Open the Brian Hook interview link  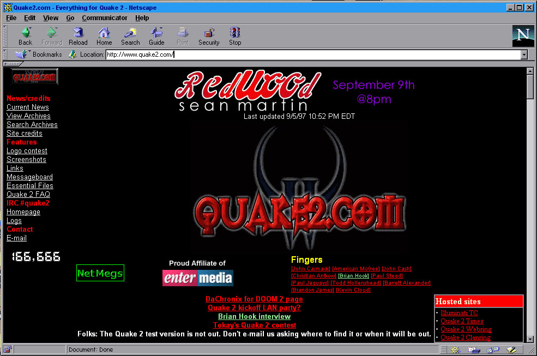[x=254, y=317]
